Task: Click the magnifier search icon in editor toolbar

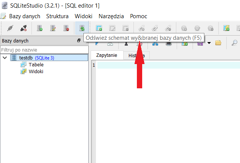Action: pos(234,43)
